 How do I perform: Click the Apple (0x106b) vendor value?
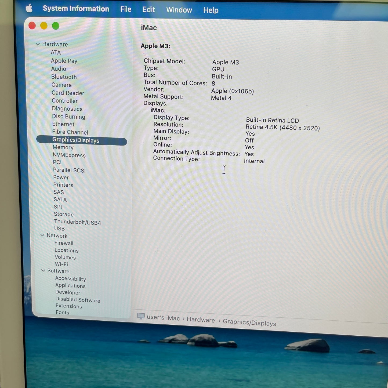tap(233, 91)
